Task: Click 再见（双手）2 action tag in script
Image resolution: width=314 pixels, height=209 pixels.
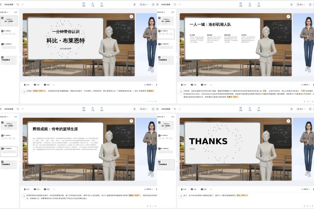Action: pos(242,195)
